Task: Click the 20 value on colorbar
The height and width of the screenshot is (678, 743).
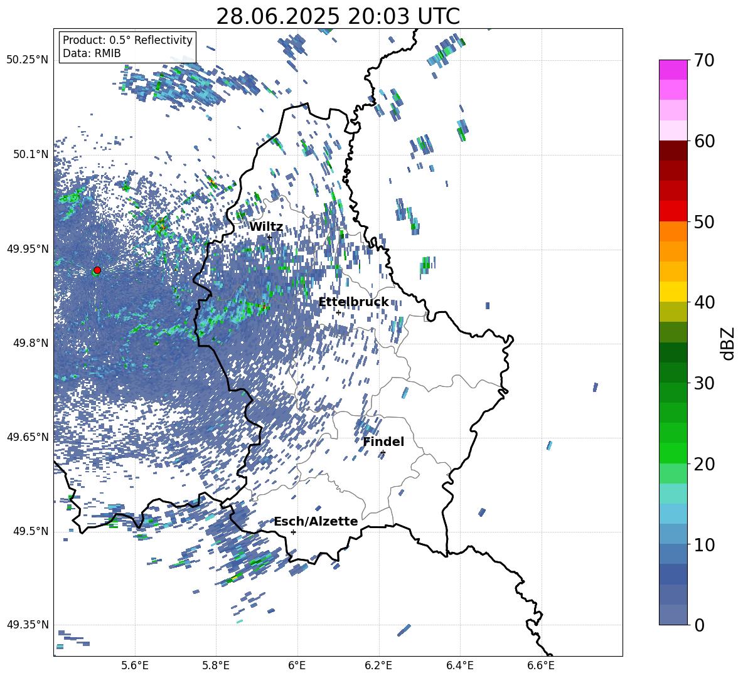Action: tap(705, 464)
